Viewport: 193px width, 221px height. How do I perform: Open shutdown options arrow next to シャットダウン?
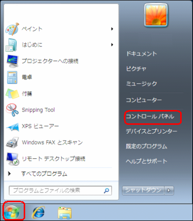click(169, 190)
